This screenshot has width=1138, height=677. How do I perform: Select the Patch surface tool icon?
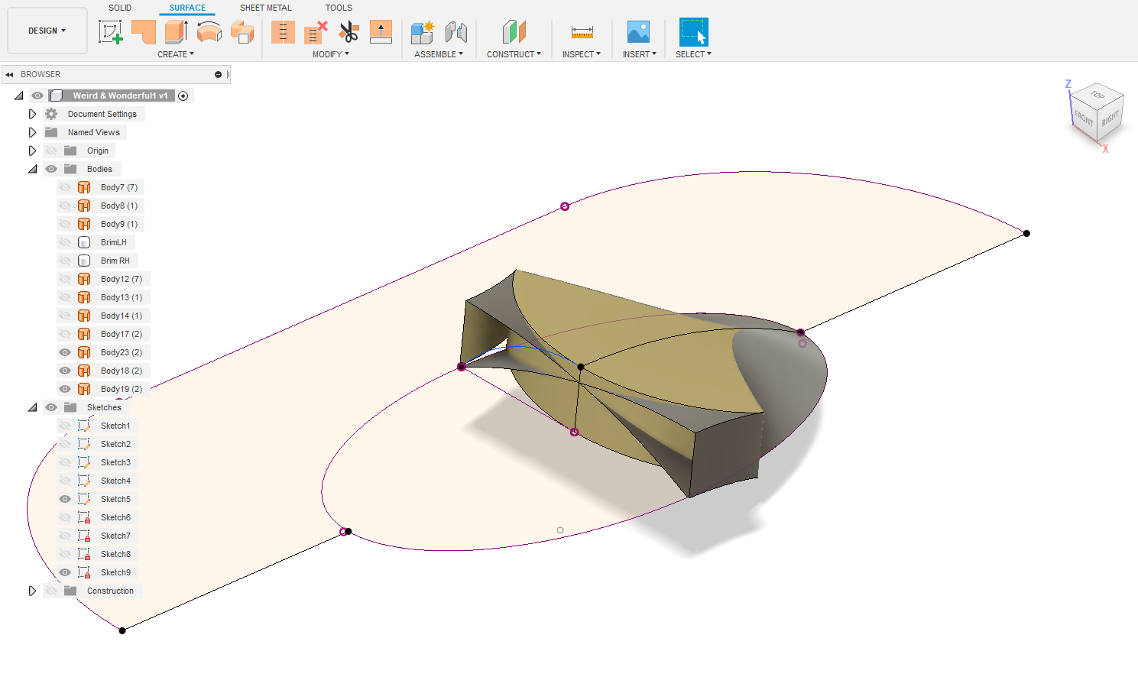(x=144, y=32)
